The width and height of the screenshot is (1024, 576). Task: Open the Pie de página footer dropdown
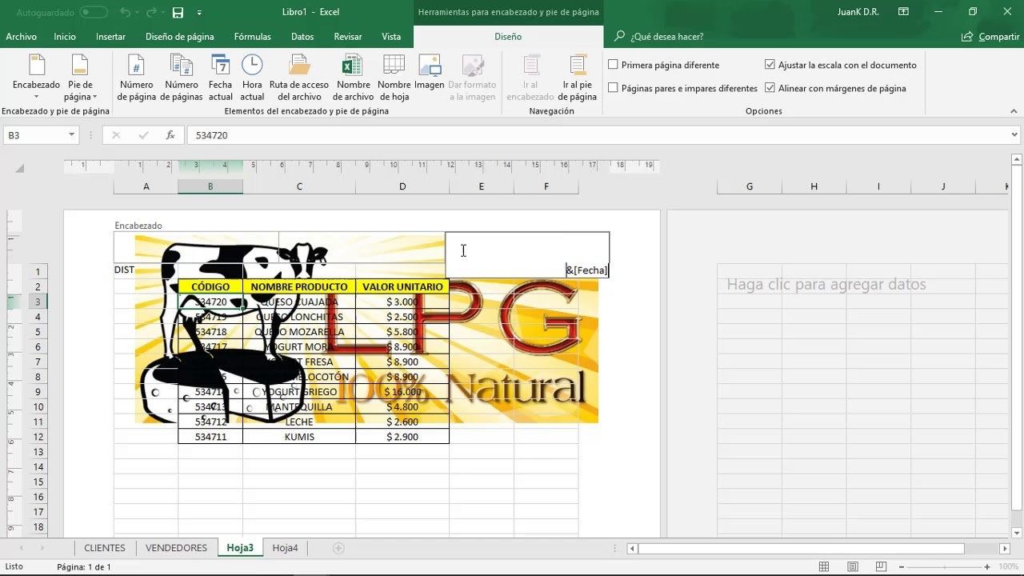[80, 78]
